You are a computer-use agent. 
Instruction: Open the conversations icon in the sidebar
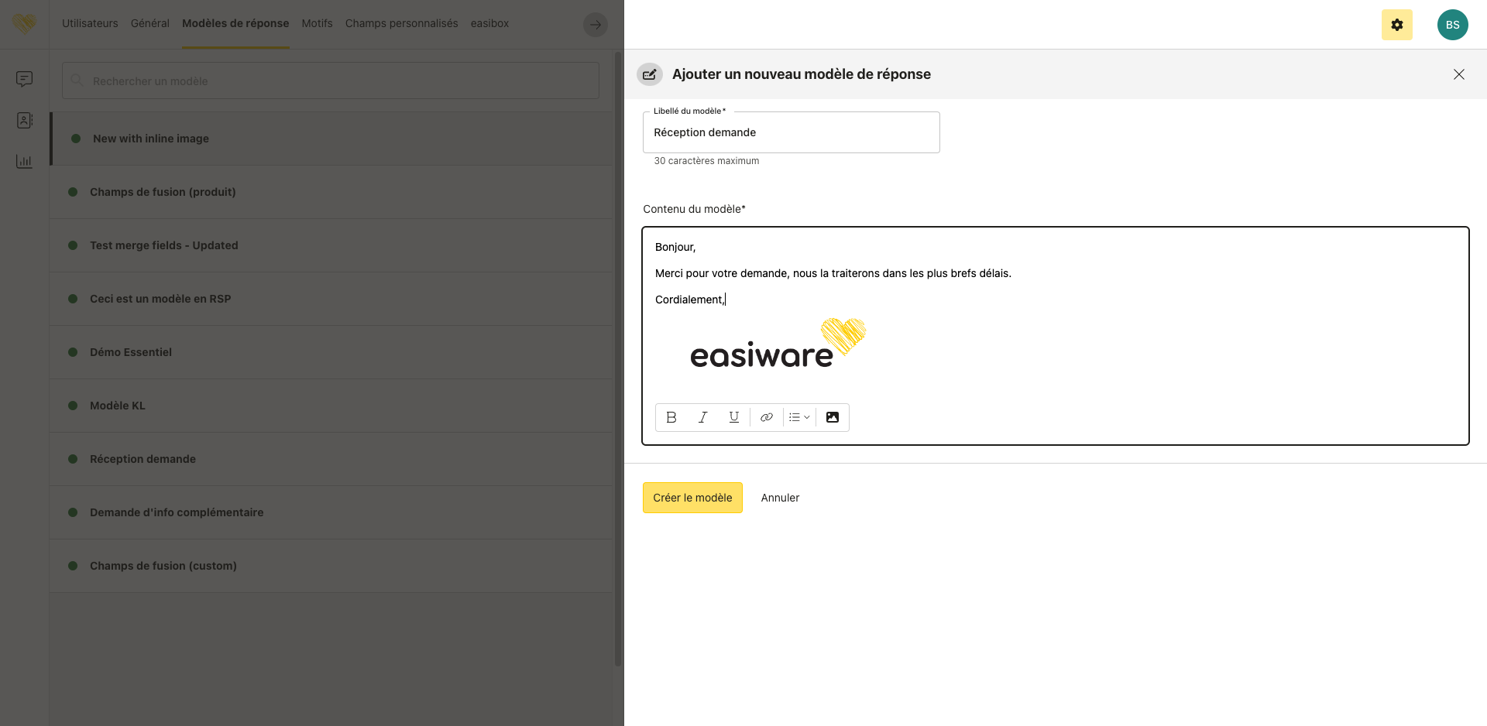pos(25,79)
